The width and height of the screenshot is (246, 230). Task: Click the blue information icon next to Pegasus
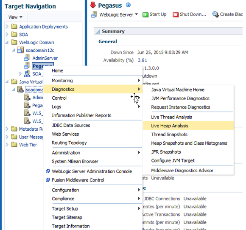(x=128, y=5)
